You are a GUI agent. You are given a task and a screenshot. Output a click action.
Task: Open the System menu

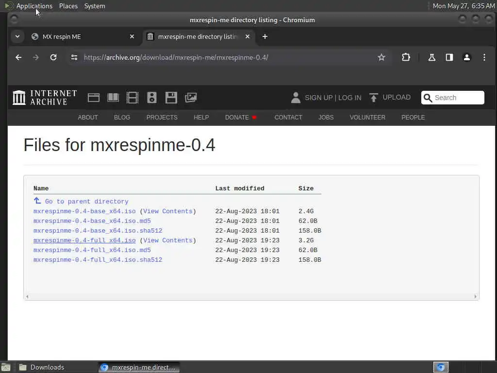(x=95, y=6)
